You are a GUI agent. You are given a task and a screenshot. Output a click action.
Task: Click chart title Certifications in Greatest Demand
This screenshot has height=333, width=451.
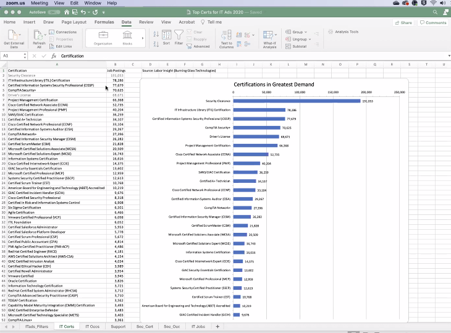click(x=274, y=84)
